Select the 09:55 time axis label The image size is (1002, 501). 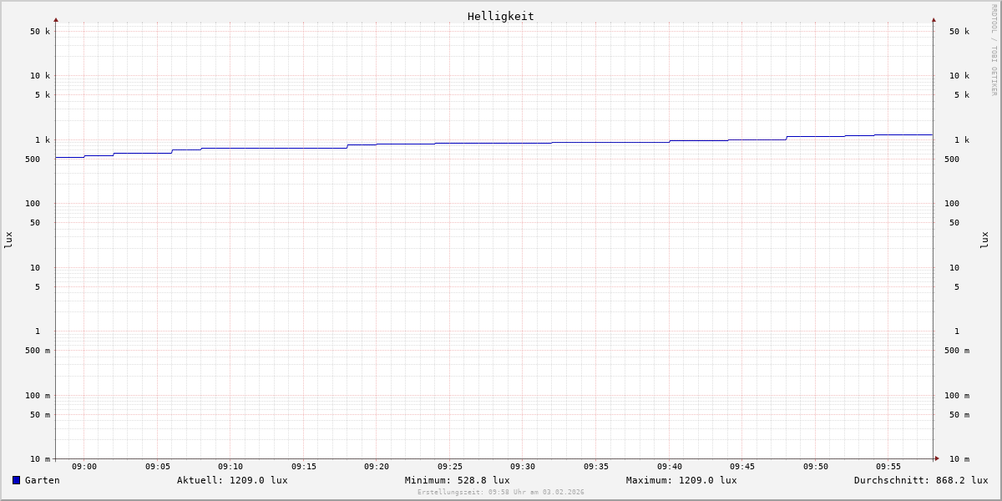888,467
